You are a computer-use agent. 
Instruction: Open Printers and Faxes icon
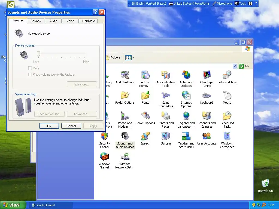coord(166,120)
